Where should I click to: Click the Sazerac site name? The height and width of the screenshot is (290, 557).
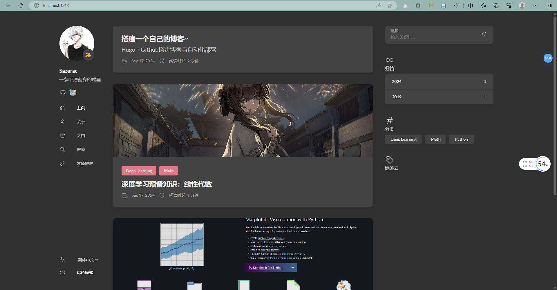[x=68, y=71]
